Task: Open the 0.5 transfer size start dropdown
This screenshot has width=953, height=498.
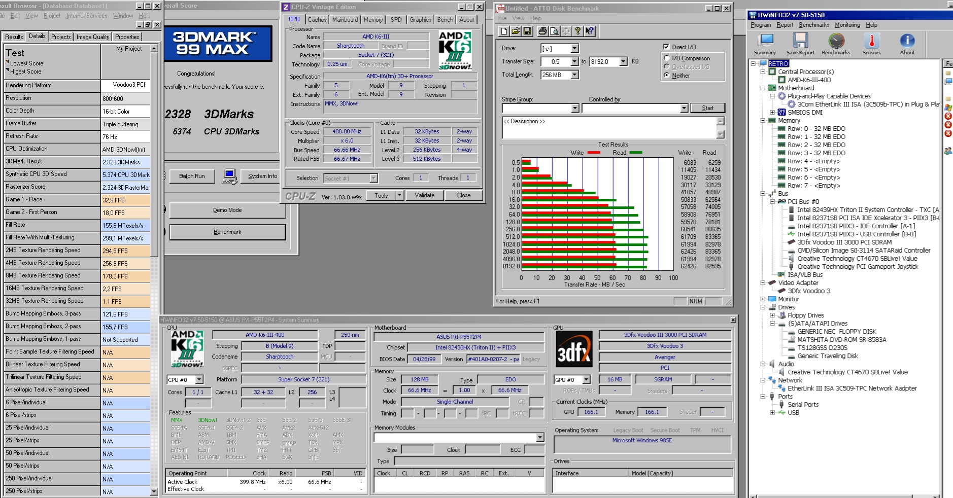Action: [574, 62]
